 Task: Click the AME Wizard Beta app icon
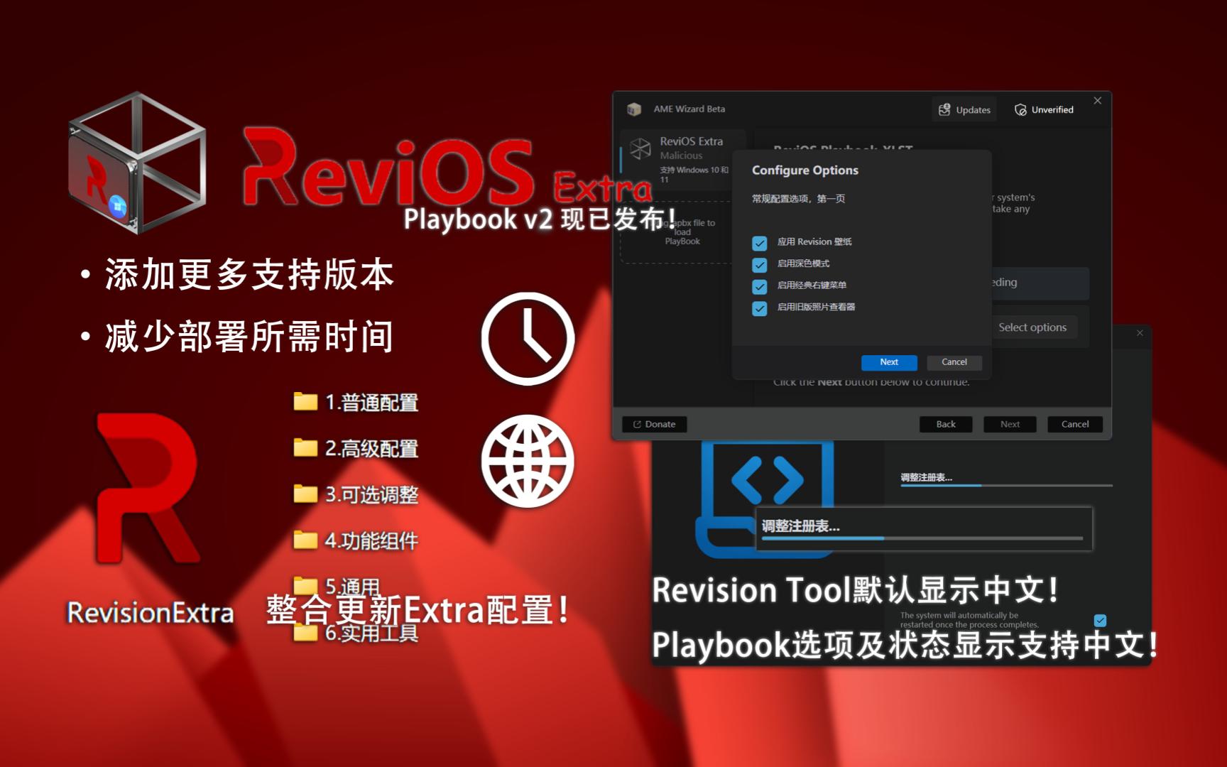coord(634,109)
